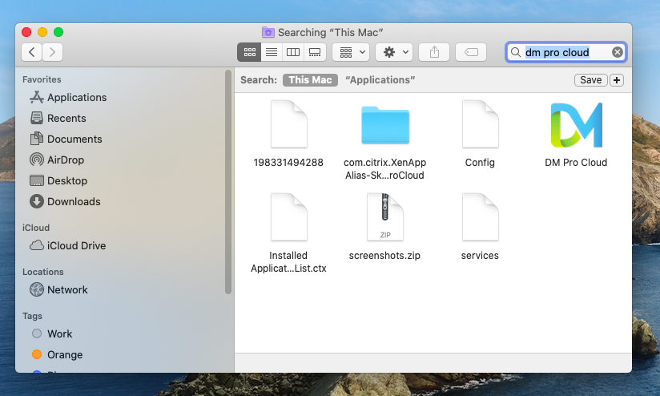Select the DM Pro Cloud app icon
This screenshot has width=660, height=396.
pyautogui.click(x=576, y=125)
